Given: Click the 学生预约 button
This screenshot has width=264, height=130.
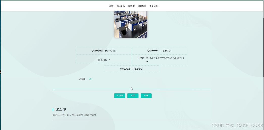Looking at the screenshot, I should coord(120,95).
